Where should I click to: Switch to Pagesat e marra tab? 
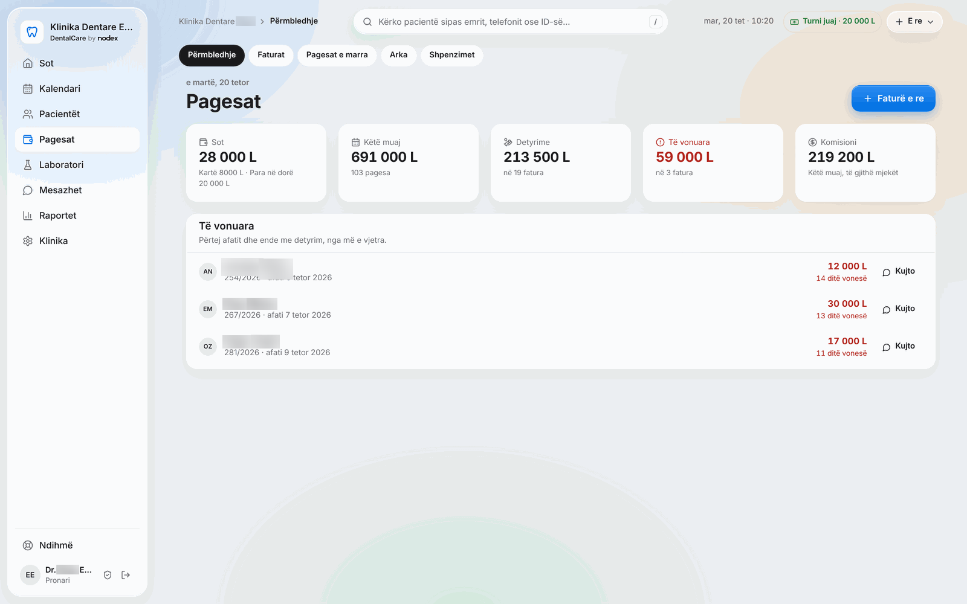[x=337, y=55]
